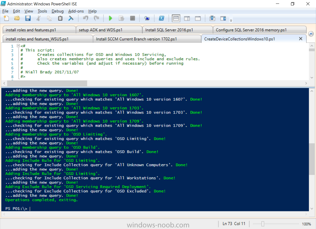Click line 2 '# This script:' comment

(x=37, y=50)
